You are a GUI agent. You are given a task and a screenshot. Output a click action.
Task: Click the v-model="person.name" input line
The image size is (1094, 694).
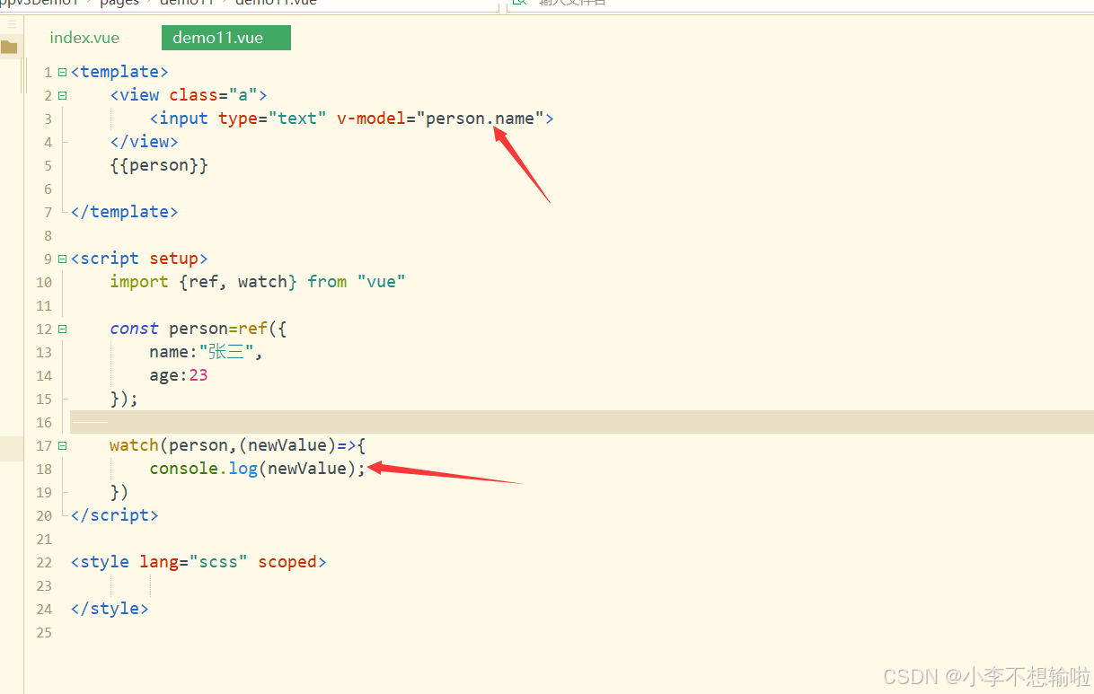click(351, 119)
